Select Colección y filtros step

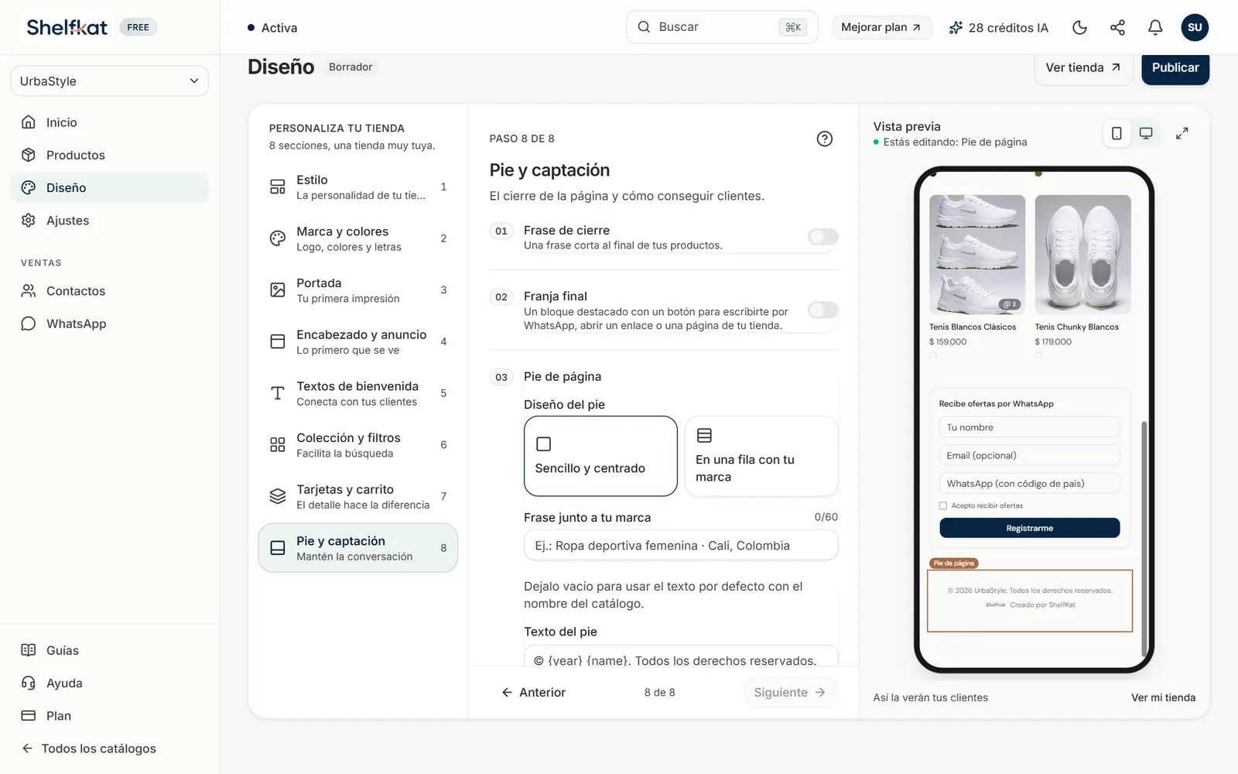tap(357, 445)
